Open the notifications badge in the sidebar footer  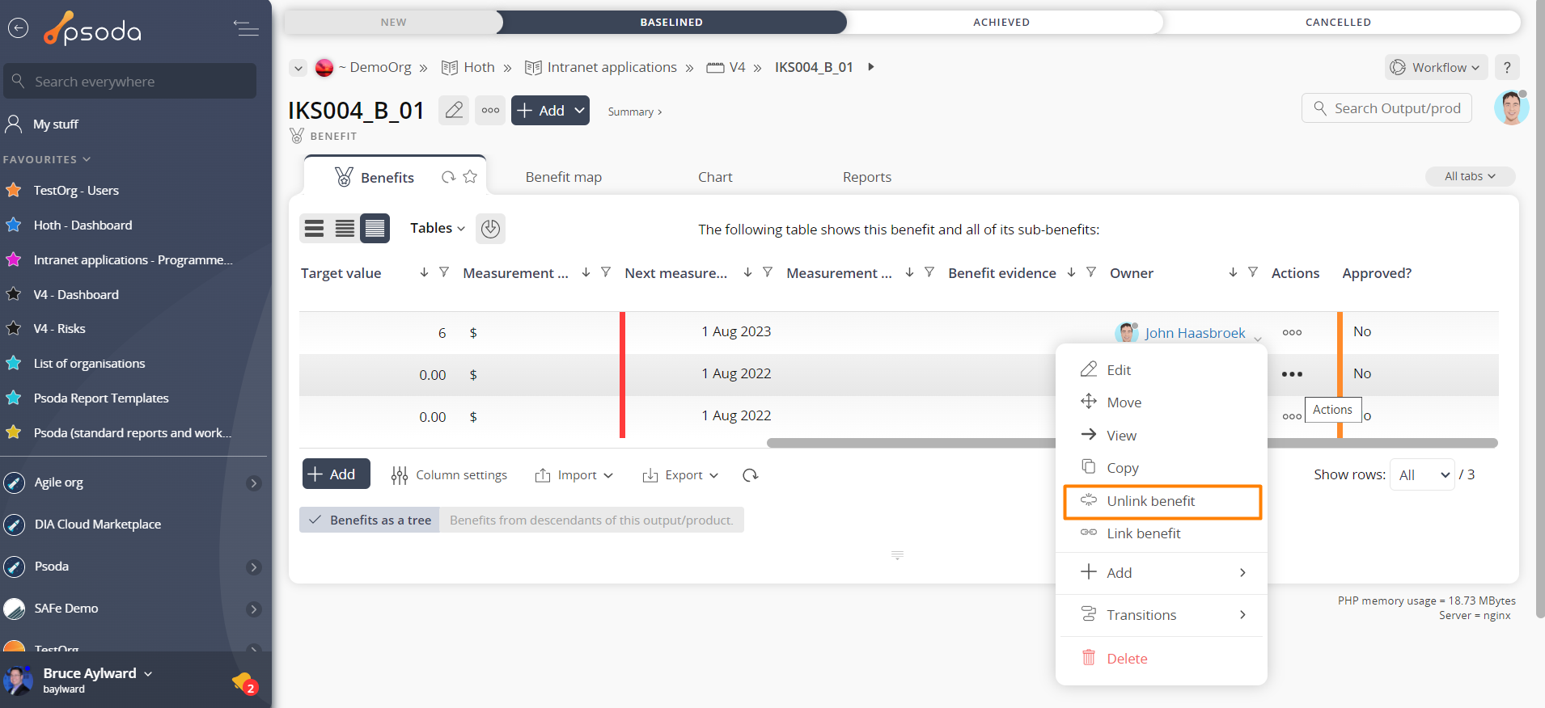[245, 684]
